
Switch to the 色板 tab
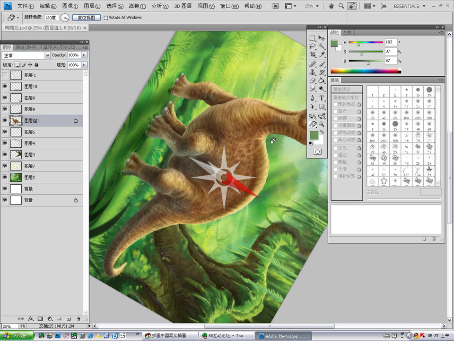click(348, 33)
